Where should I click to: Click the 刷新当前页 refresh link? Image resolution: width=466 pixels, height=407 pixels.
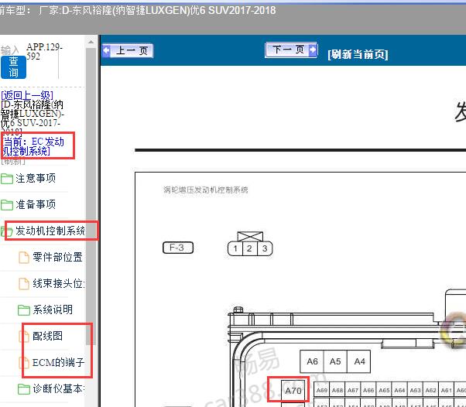point(358,54)
